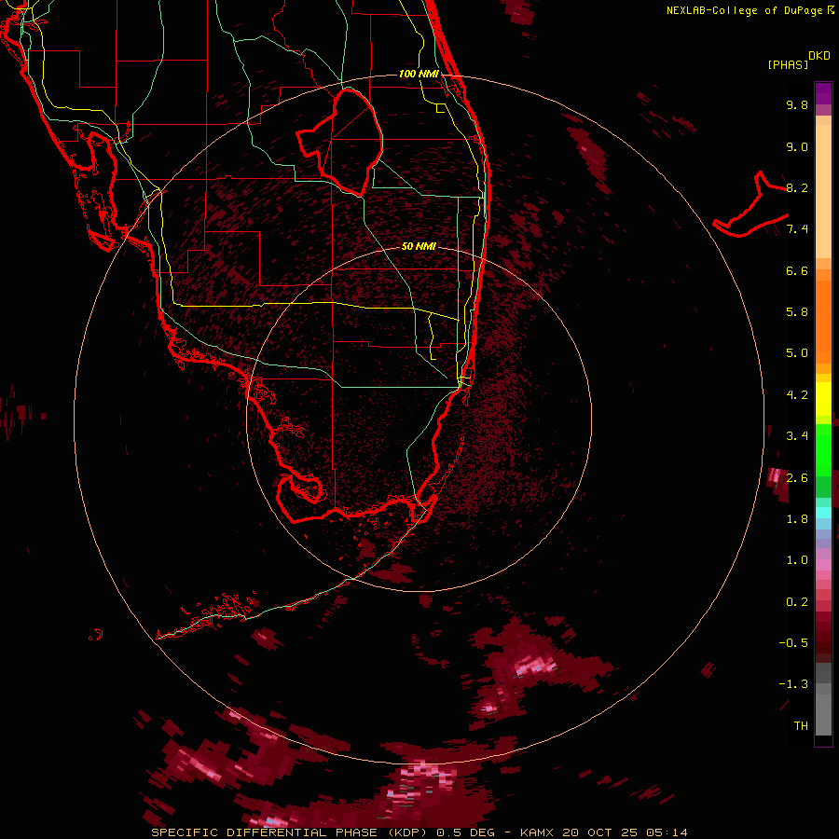The width and height of the screenshot is (839, 839).
Task: Click the DKD label above the color bar
Action: coord(819,56)
